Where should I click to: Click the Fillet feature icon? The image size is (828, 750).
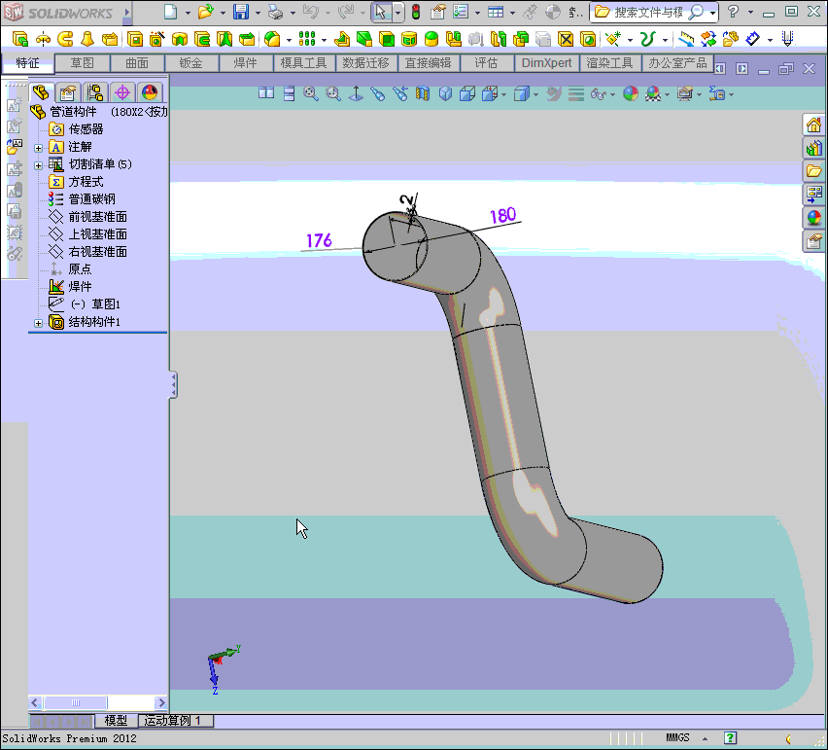point(272,39)
